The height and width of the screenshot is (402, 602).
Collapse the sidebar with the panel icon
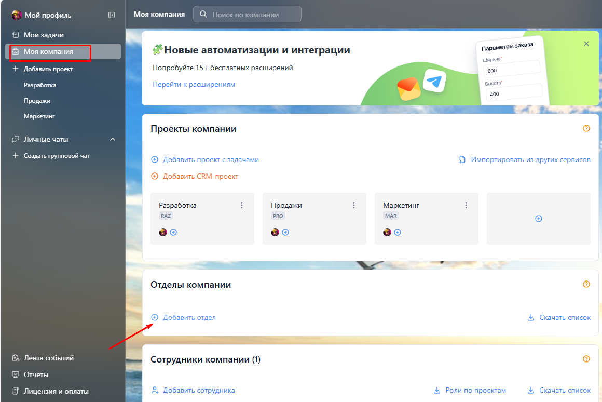click(x=112, y=15)
